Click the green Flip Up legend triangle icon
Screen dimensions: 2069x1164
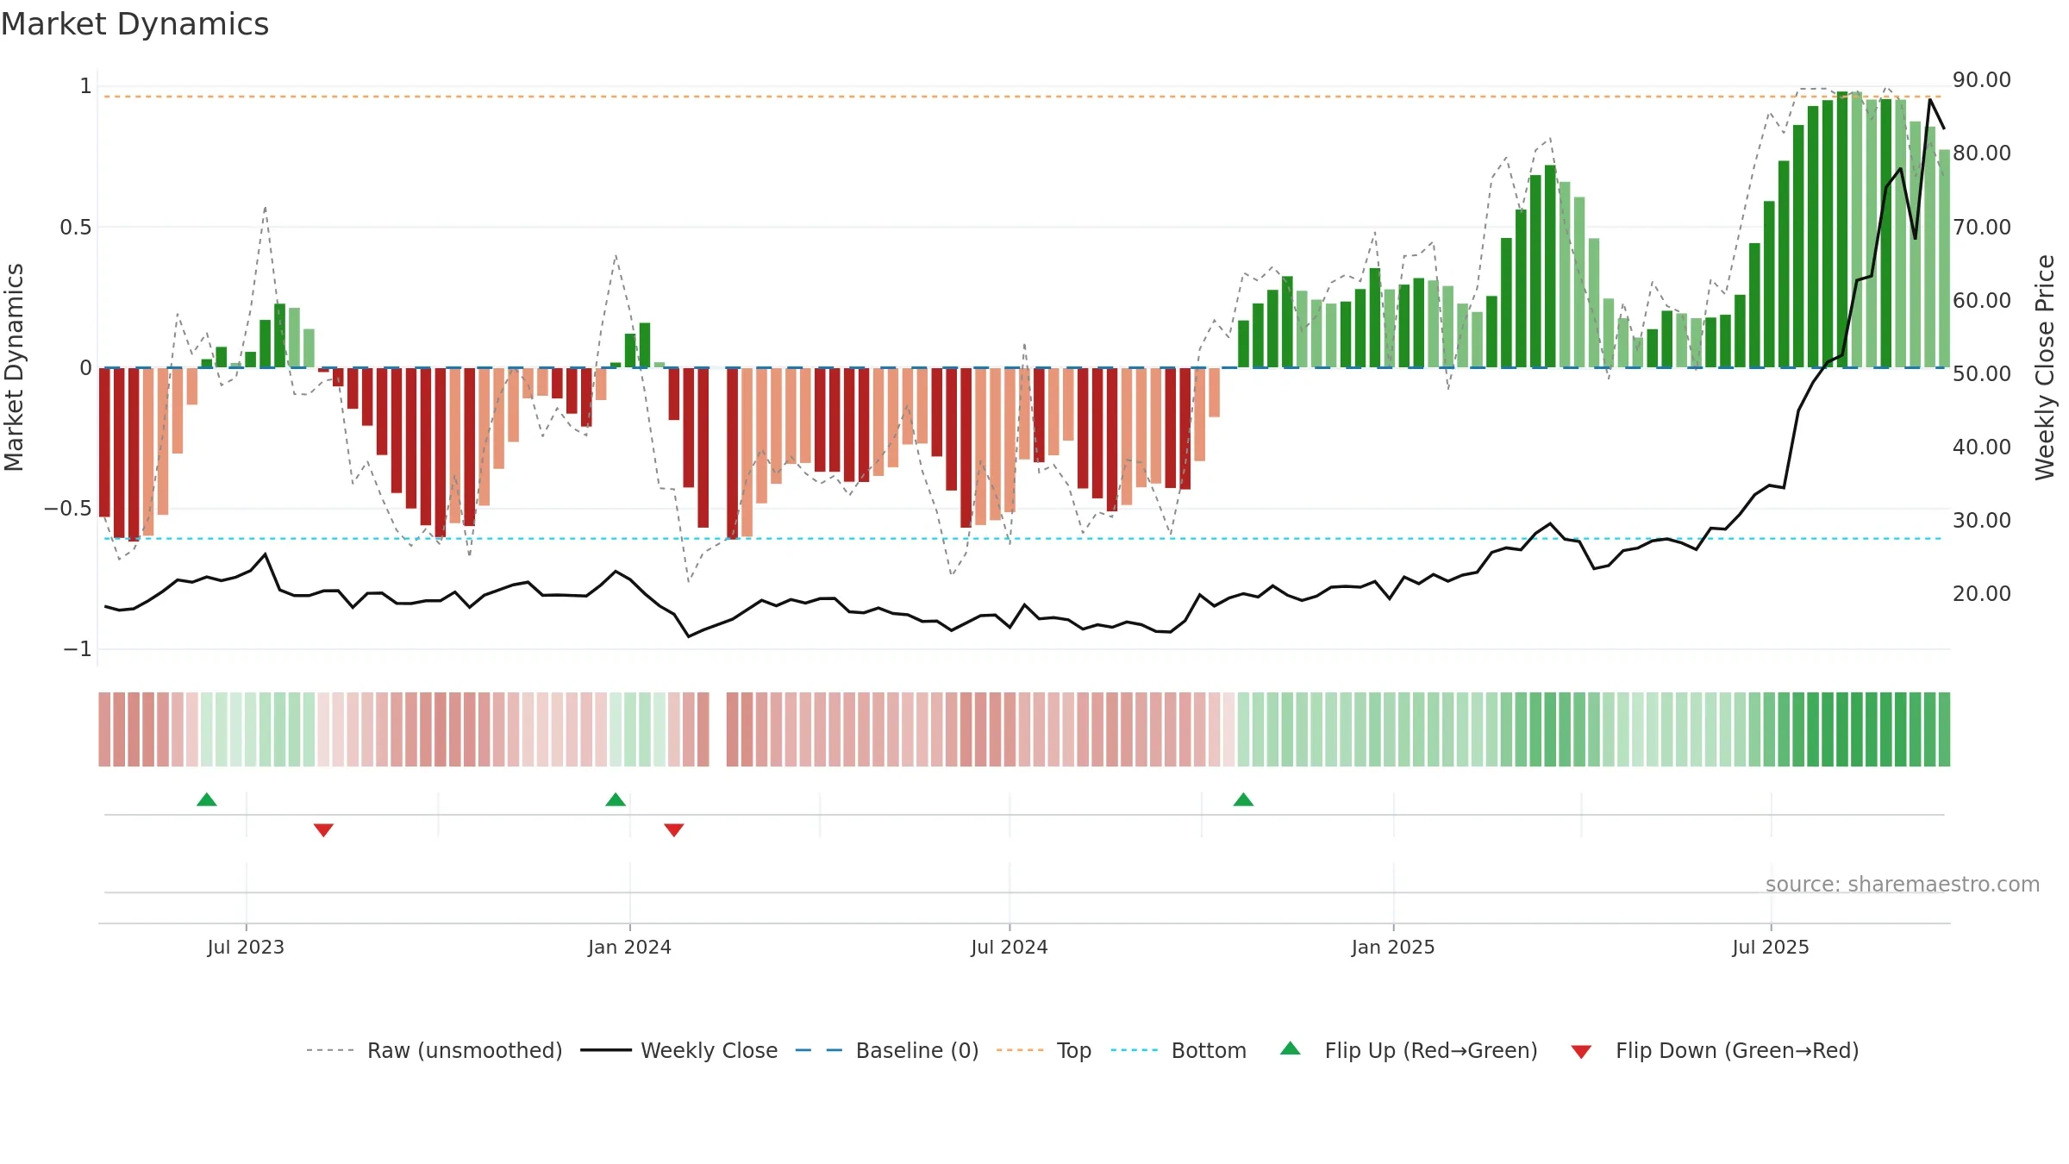tap(1290, 1048)
